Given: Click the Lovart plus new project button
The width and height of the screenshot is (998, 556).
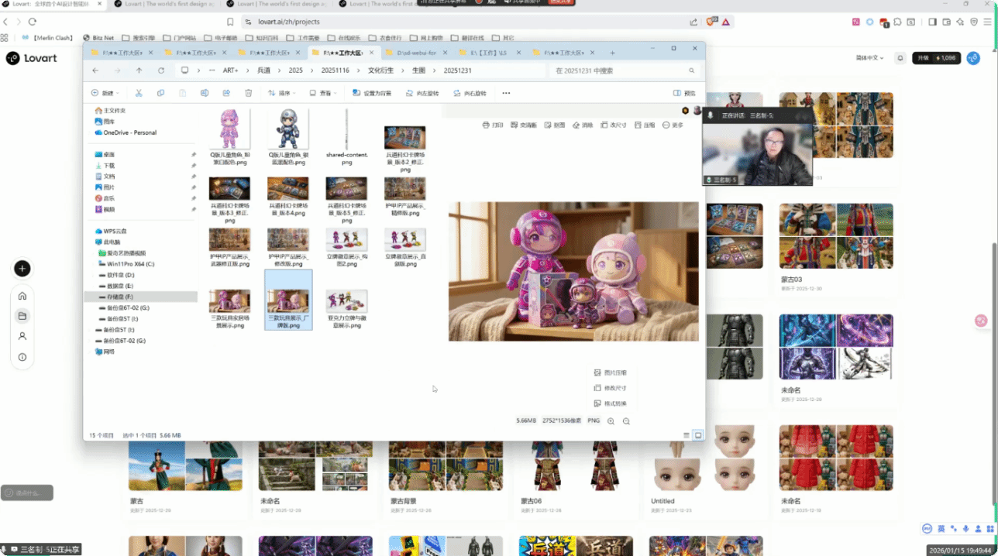Looking at the screenshot, I should click(x=22, y=269).
